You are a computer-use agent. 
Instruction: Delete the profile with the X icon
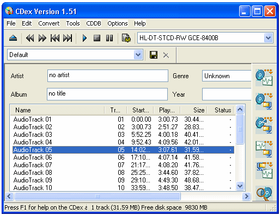(x=166, y=55)
